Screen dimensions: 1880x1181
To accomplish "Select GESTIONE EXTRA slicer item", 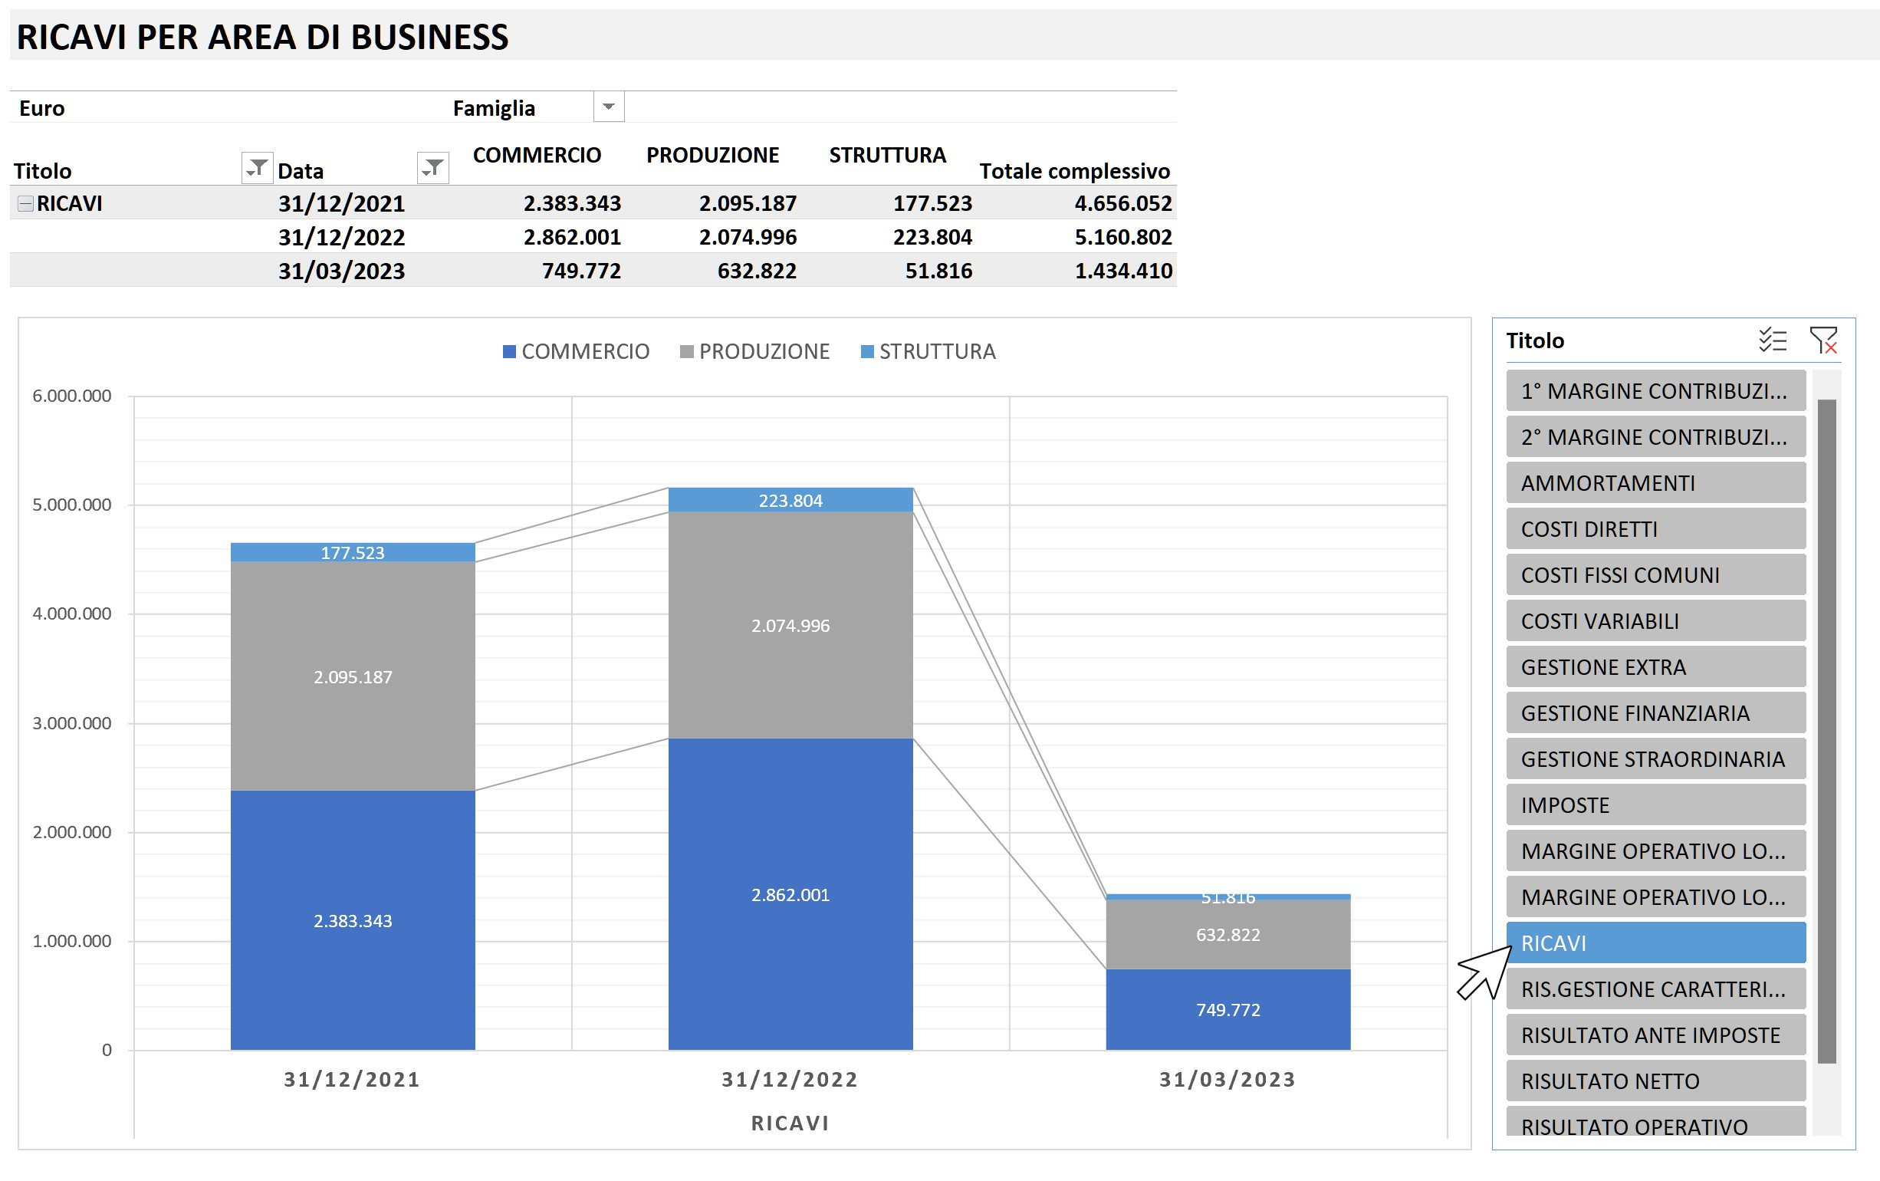I will [x=1655, y=667].
